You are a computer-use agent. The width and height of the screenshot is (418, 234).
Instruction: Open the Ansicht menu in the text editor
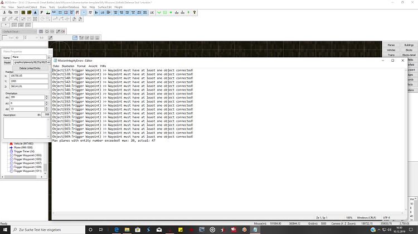pos(93,66)
